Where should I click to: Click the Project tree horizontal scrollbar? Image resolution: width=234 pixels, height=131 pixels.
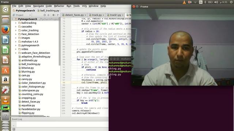tap(28, 116)
